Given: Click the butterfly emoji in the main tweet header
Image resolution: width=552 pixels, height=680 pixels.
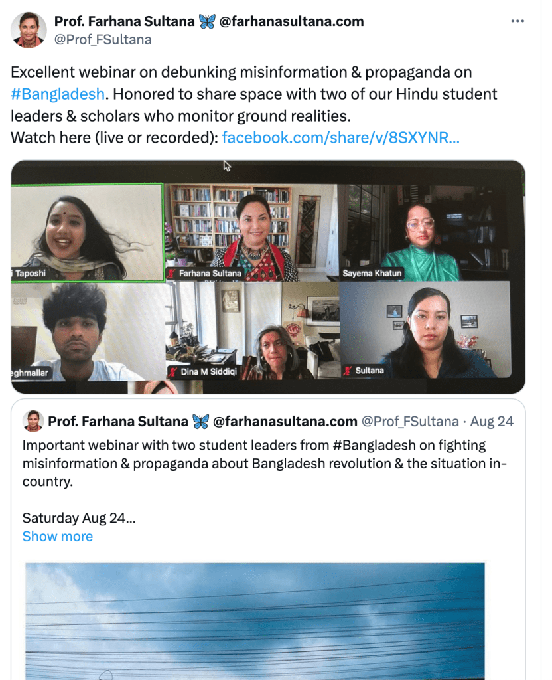Looking at the screenshot, I should click(207, 21).
